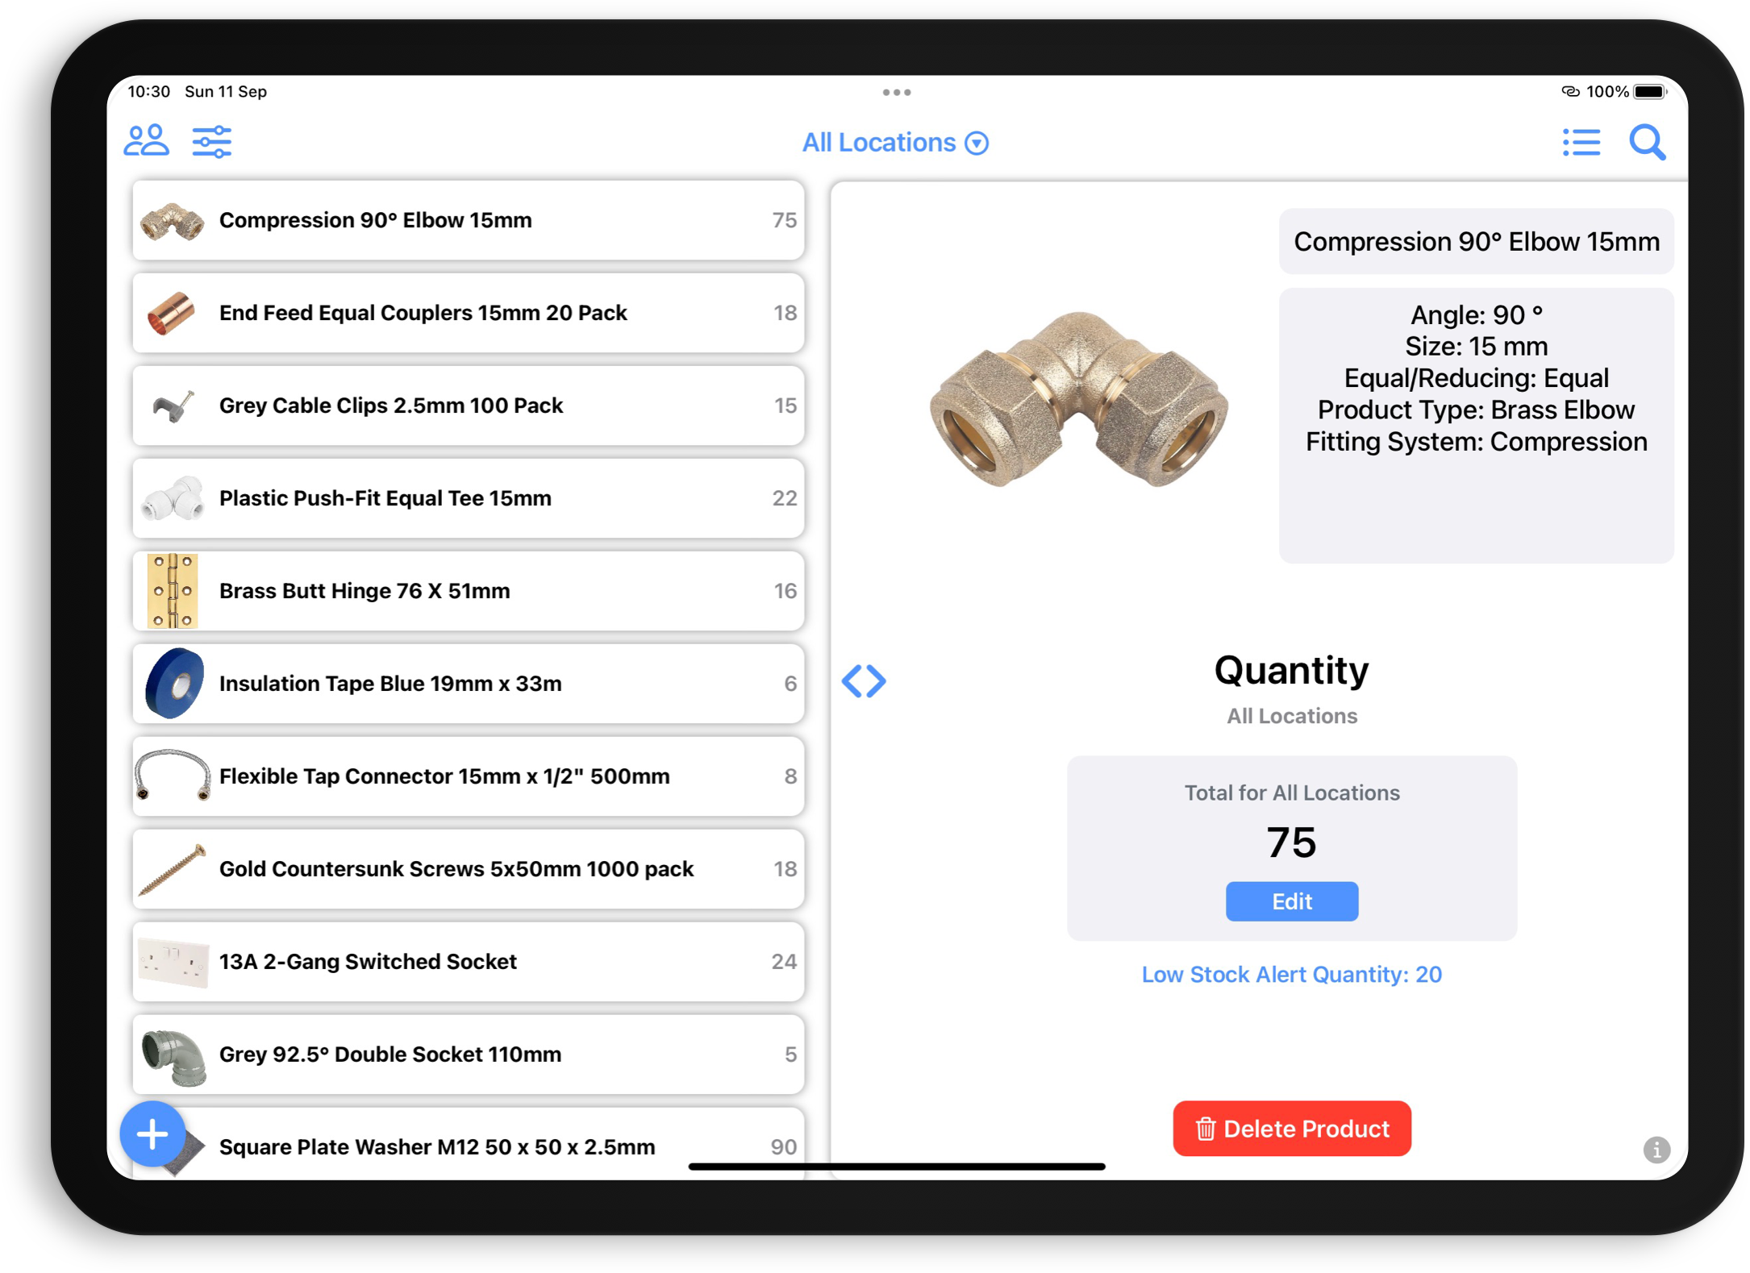Tap the battery indicator in status bar
The height and width of the screenshot is (1273, 1750).
tap(1649, 92)
